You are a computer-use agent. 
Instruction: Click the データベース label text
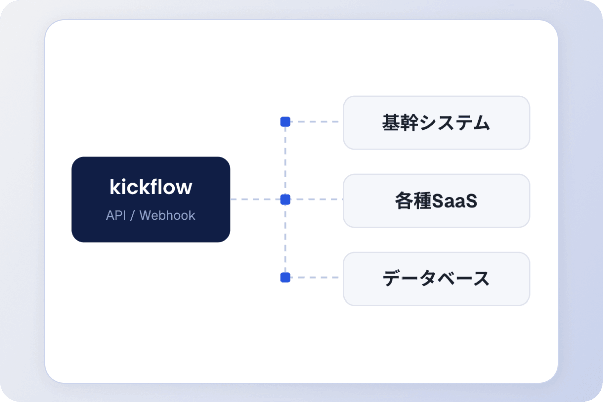pyautogui.click(x=436, y=279)
